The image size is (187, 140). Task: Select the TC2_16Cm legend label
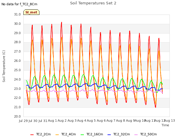tap(95, 134)
